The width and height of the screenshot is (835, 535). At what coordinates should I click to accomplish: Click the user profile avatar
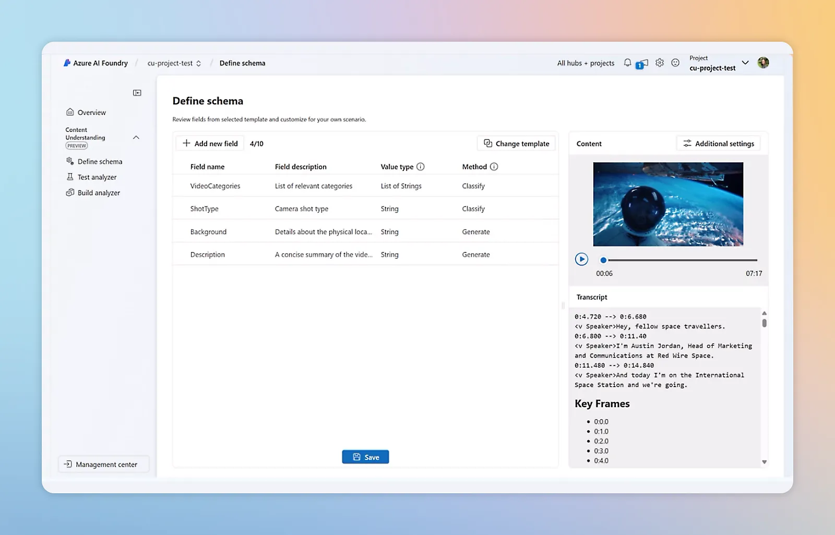tap(763, 63)
